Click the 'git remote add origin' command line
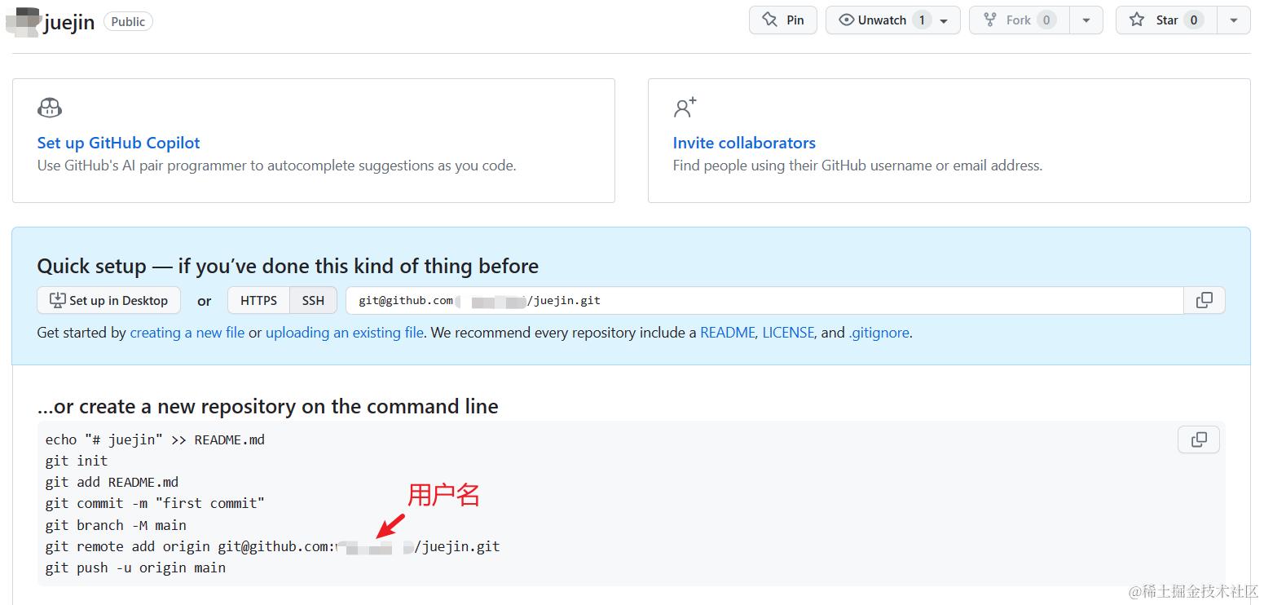 click(x=272, y=546)
